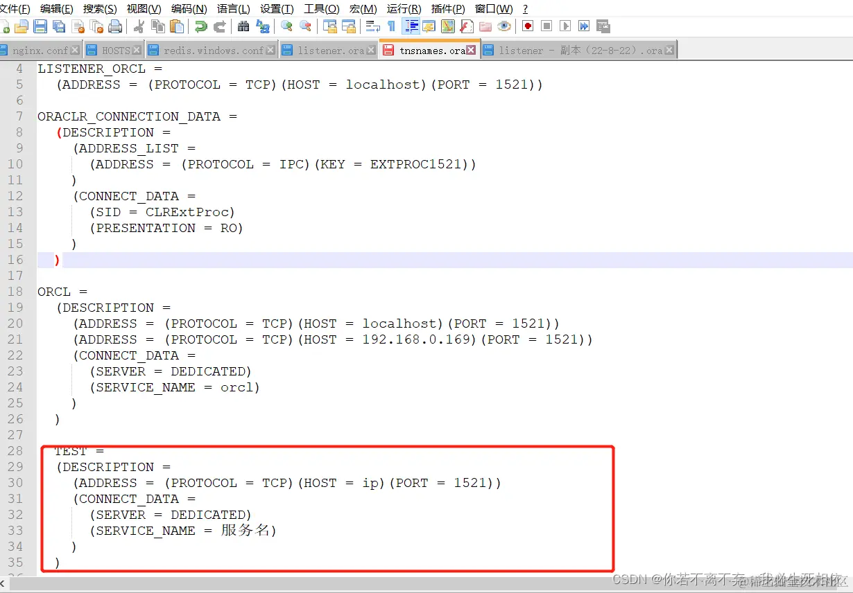Play back the recorded macro
The image size is (853, 593).
pos(565,26)
